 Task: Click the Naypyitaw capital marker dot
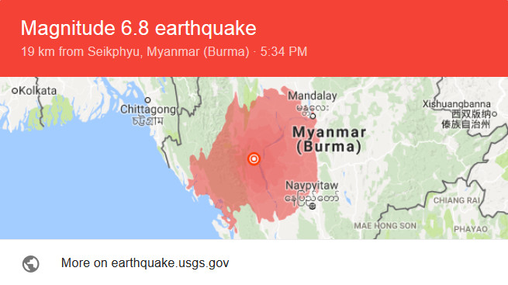click(313, 207)
